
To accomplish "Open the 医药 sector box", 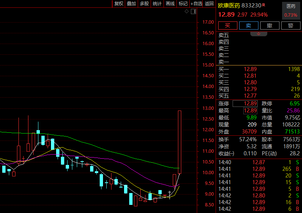I will point(291,10).
